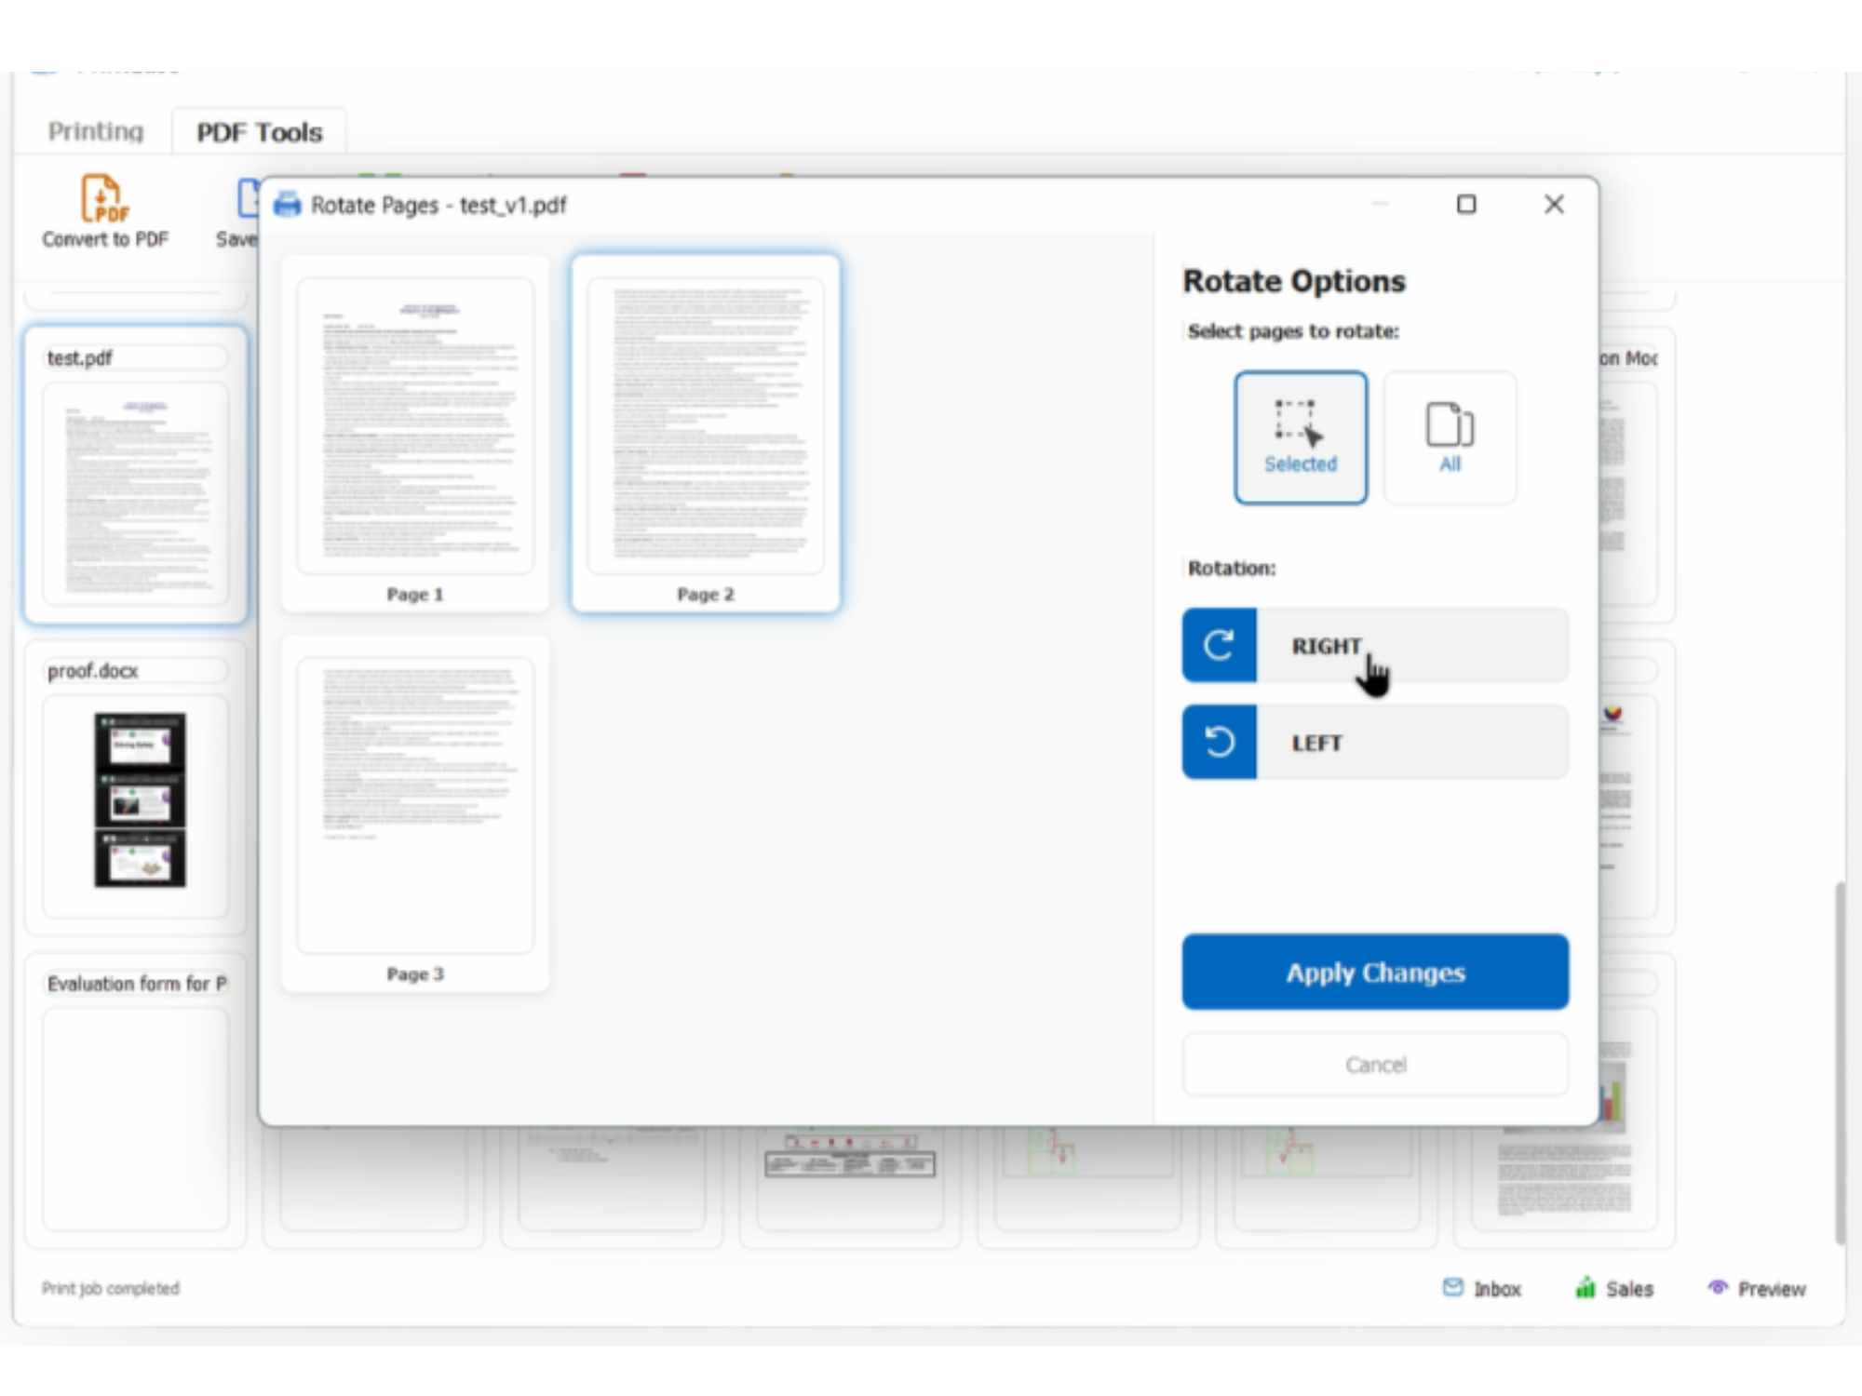Click the printer icon in dialog title bar
The image size is (1862, 1396).
click(x=285, y=205)
